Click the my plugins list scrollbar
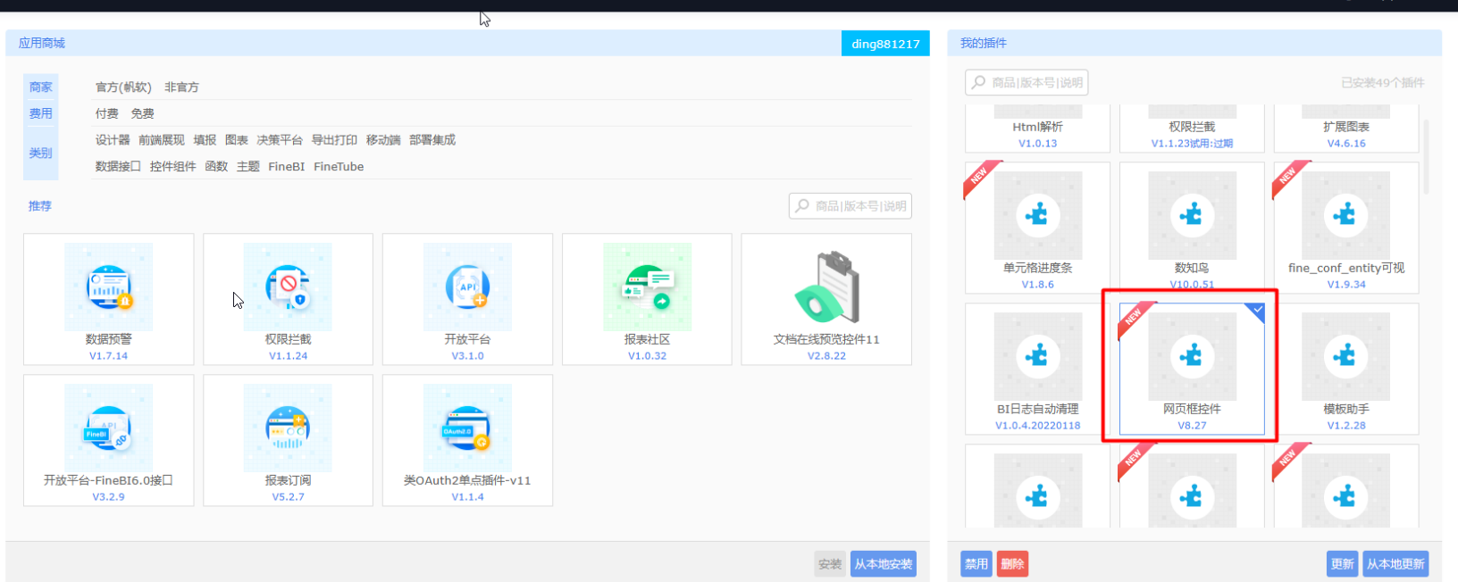The image size is (1458, 582). pos(1426,156)
